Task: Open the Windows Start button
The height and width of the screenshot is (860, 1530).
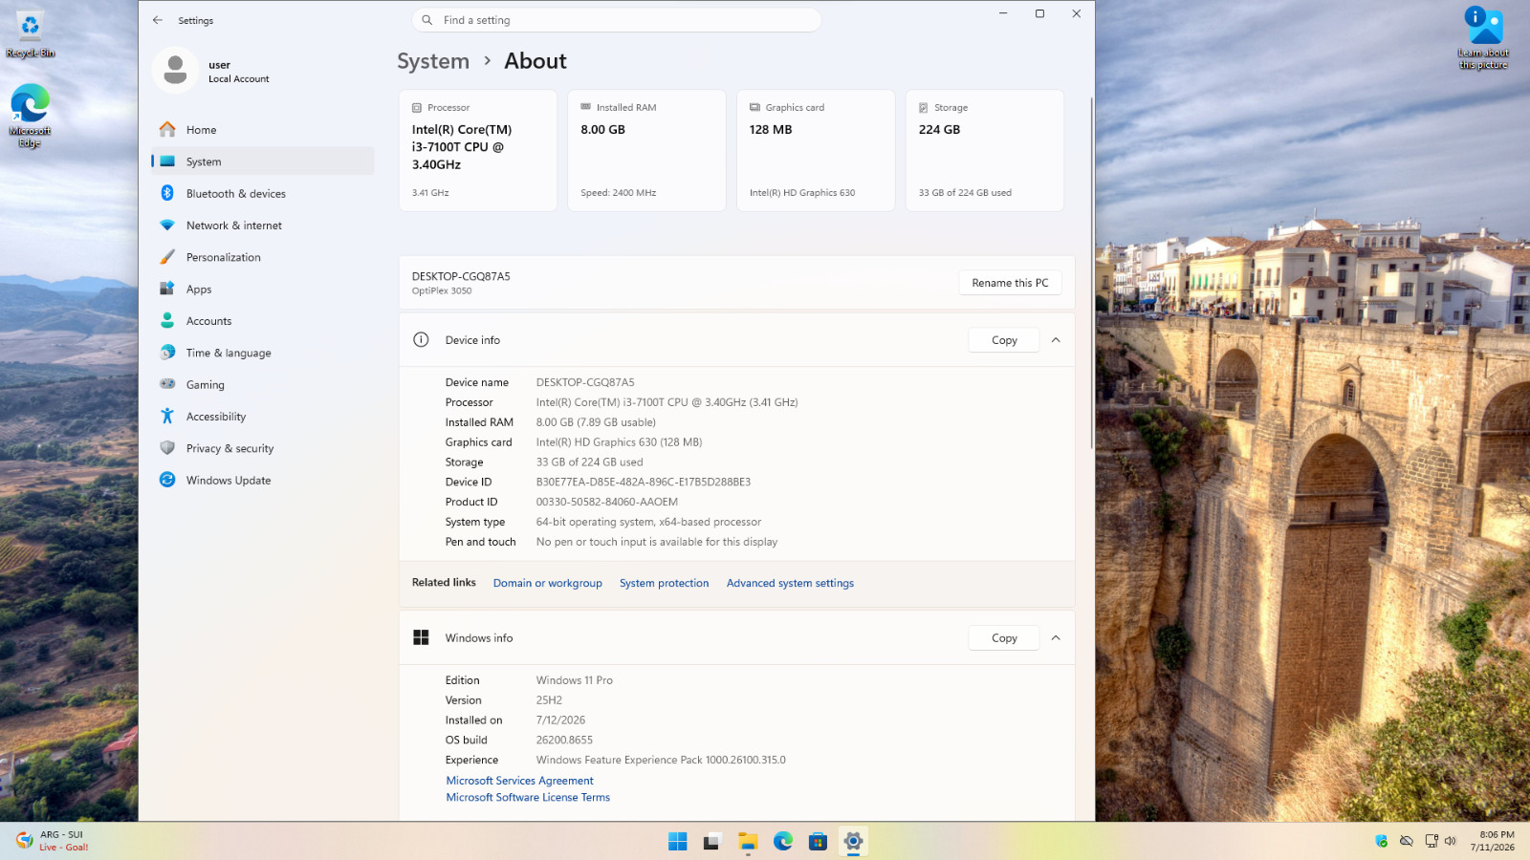Action: pyautogui.click(x=678, y=842)
